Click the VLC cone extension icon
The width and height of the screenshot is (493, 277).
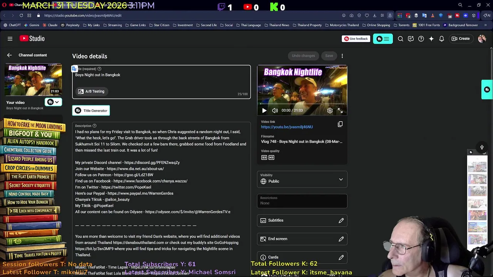tap(433, 15)
